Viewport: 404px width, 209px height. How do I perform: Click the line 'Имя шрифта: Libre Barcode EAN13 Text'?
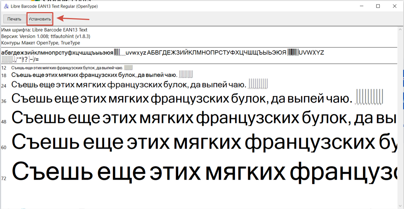coord(44,30)
